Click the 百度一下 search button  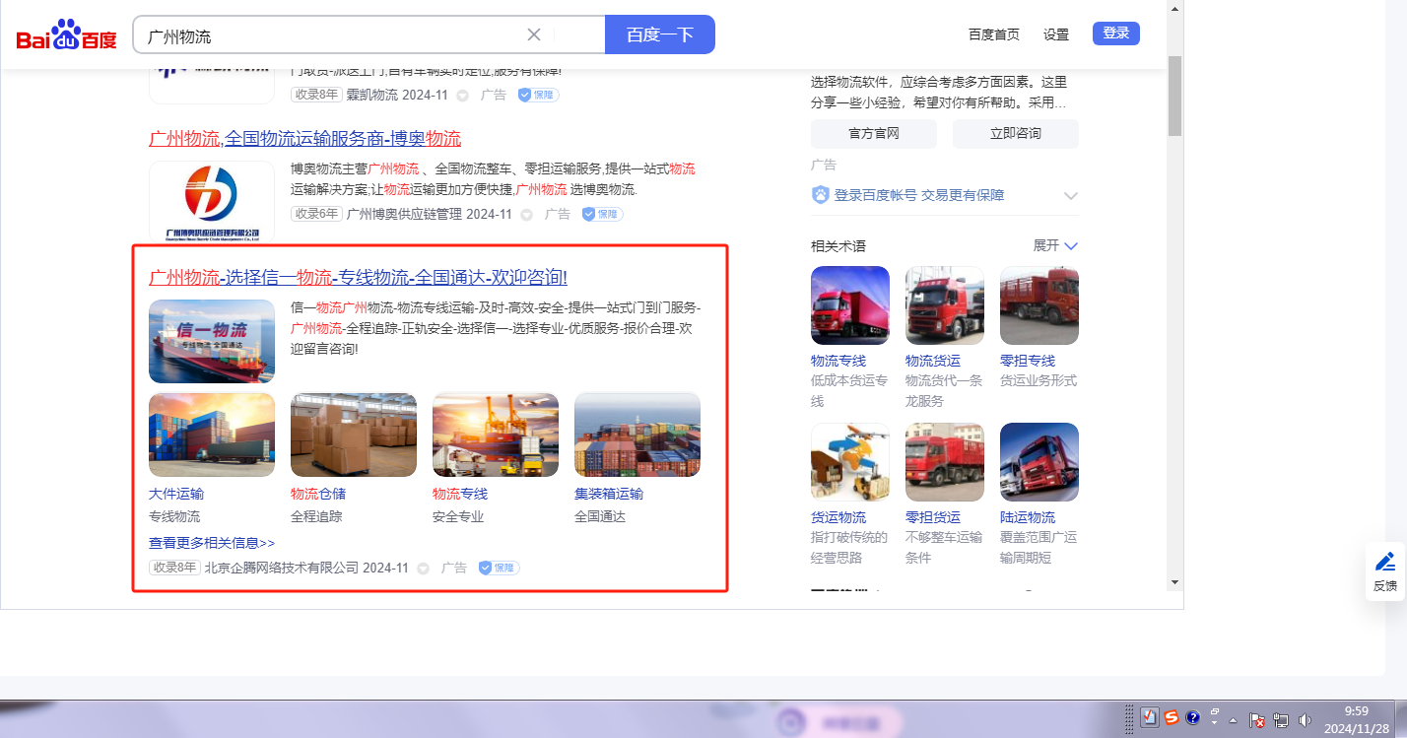[660, 34]
